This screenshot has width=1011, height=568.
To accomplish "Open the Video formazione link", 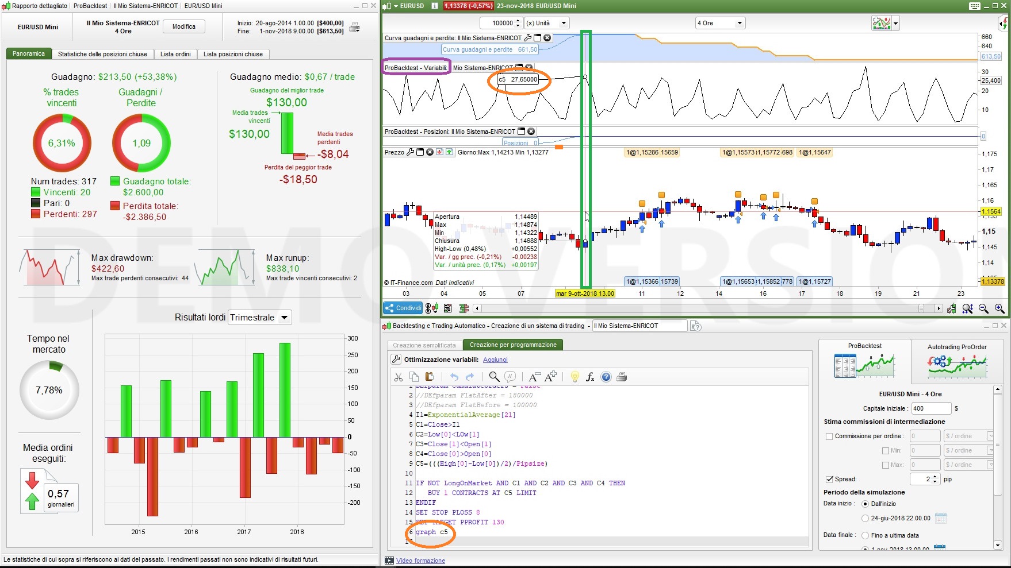I will (x=420, y=561).
